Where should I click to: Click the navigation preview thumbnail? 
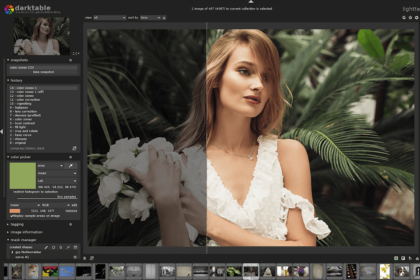(x=42, y=36)
